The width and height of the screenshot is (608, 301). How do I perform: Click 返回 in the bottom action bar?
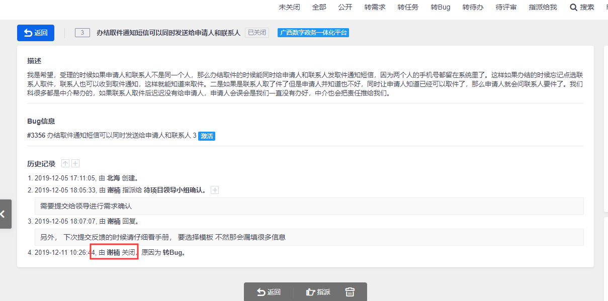[x=269, y=292]
